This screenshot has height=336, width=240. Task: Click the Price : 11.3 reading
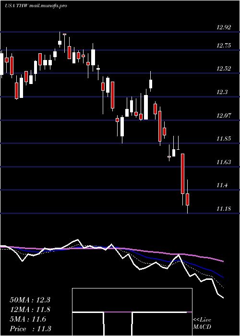(30, 329)
